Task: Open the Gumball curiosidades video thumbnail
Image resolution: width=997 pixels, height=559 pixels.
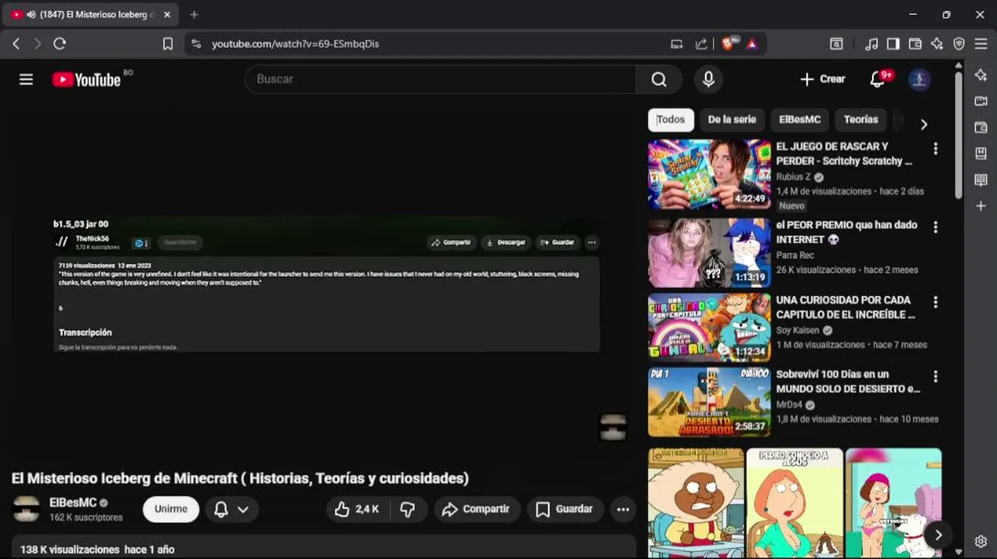Action: click(x=709, y=327)
